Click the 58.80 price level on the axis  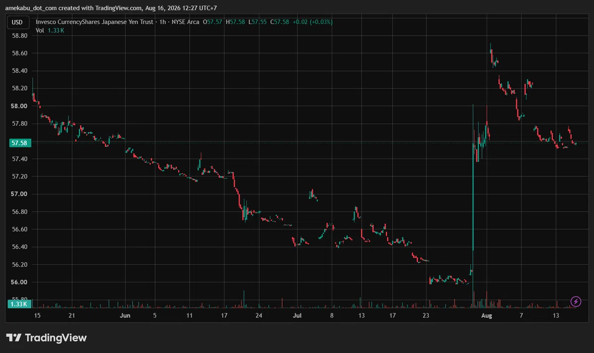pos(20,36)
